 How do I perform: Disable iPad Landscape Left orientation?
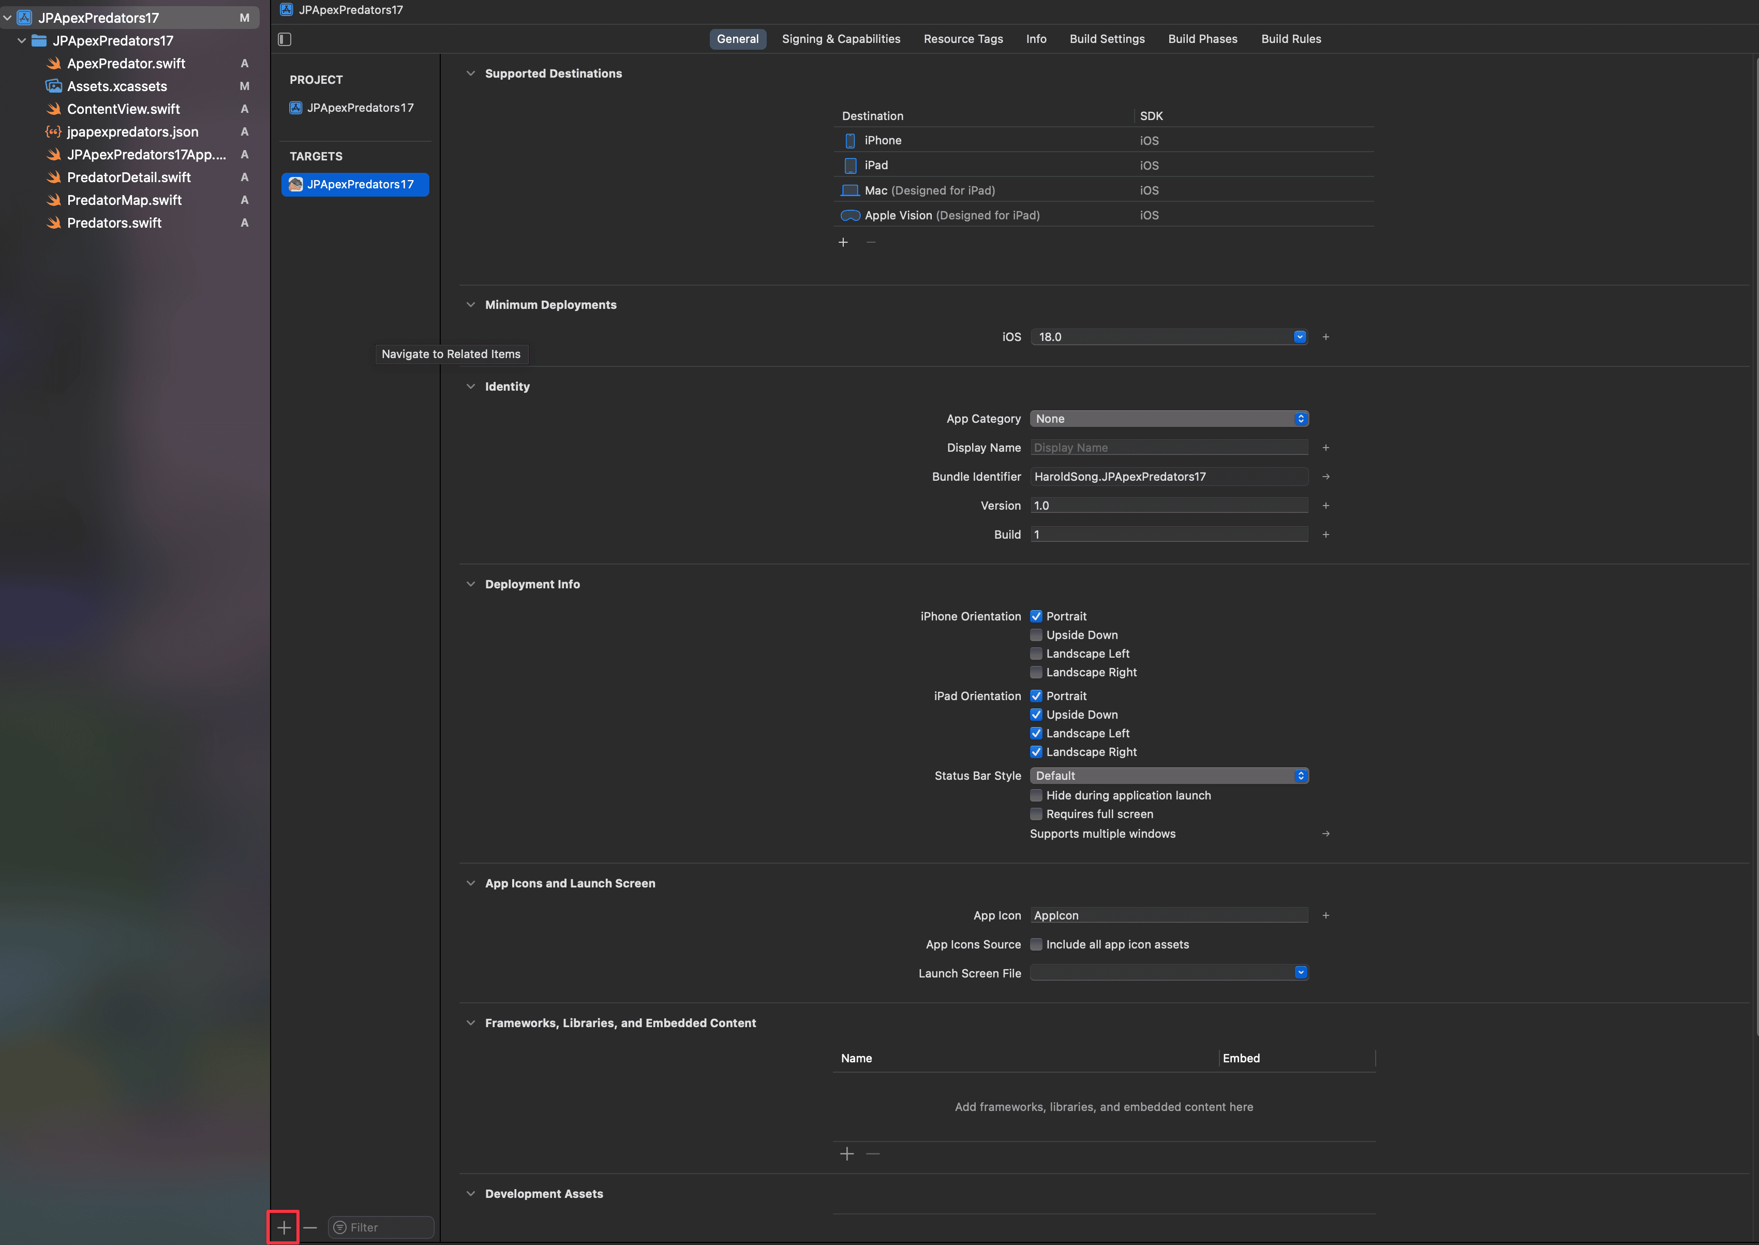tap(1036, 734)
